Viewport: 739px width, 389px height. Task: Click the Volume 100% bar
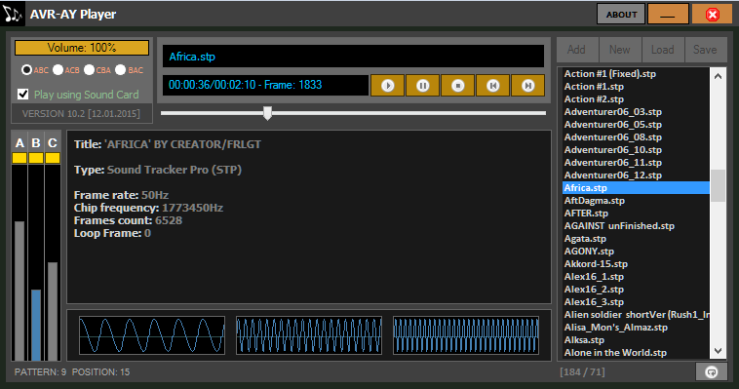82,48
